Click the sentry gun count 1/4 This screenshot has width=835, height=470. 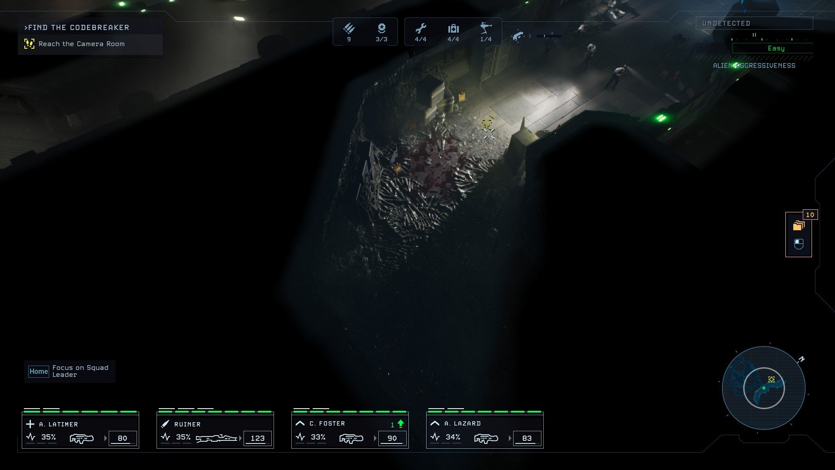tap(486, 39)
